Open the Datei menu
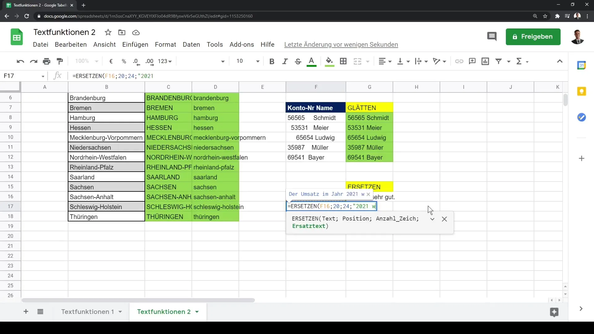This screenshot has height=334, width=594. [41, 45]
